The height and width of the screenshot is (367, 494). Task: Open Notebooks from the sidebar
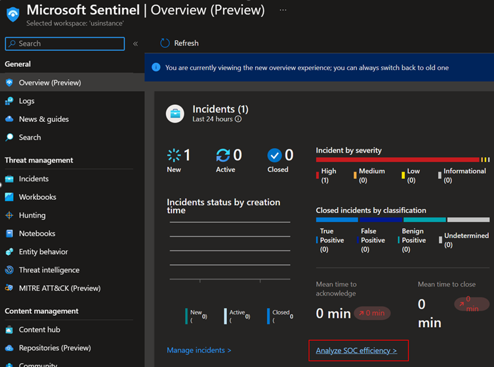click(37, 233)
